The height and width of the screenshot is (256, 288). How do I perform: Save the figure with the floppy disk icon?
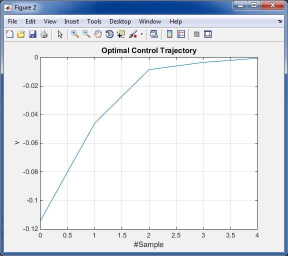(x=32, y=34)
